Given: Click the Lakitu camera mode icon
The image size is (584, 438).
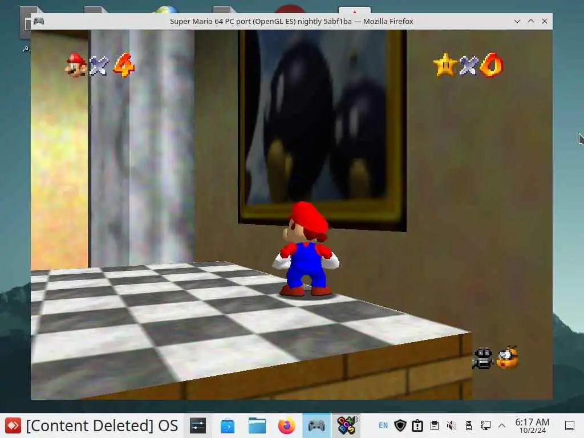Looking at the screenshot, I should point(507,358).
